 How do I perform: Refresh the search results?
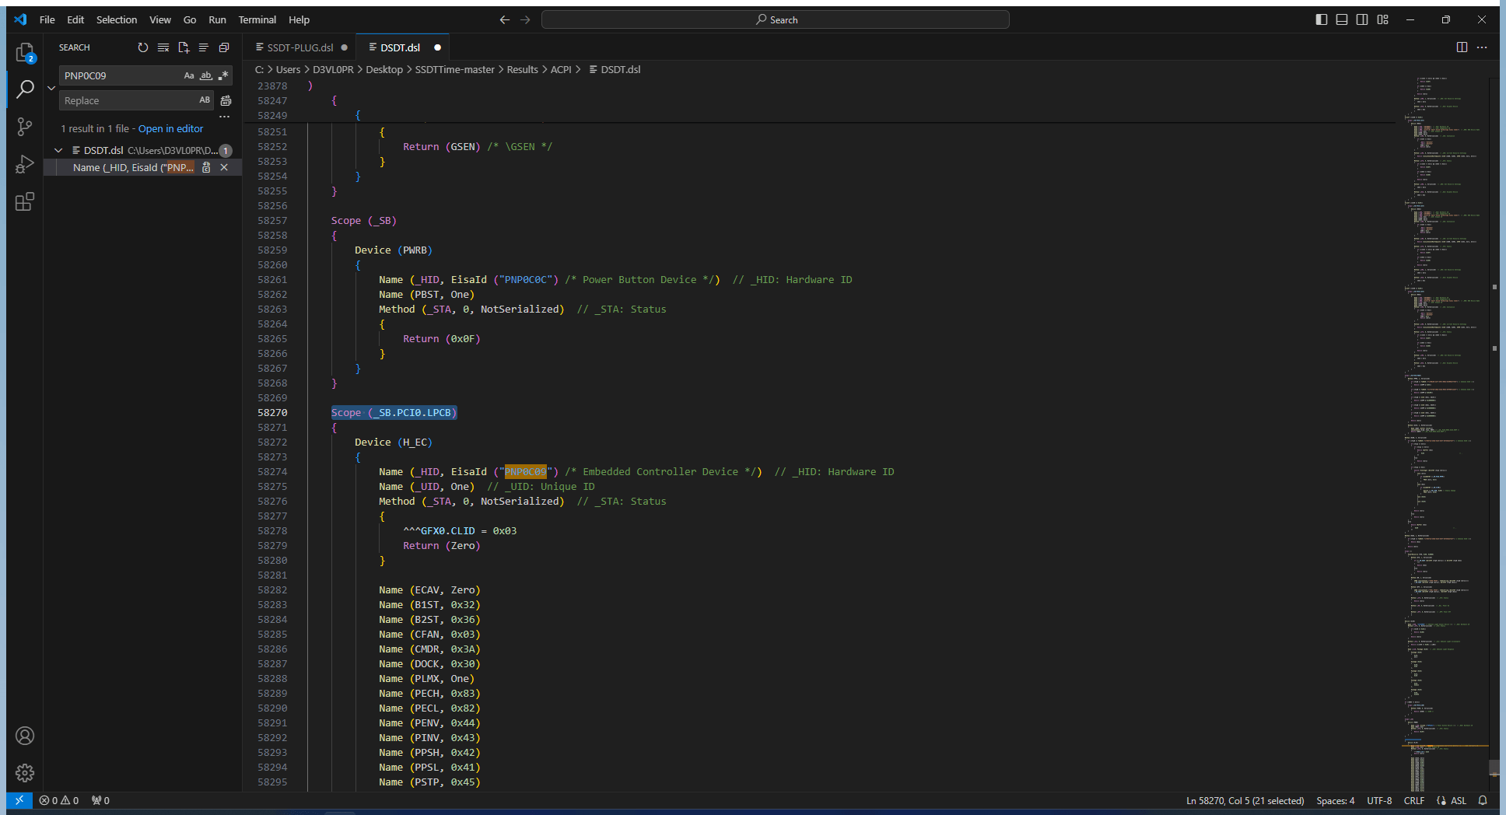(143, 47)
